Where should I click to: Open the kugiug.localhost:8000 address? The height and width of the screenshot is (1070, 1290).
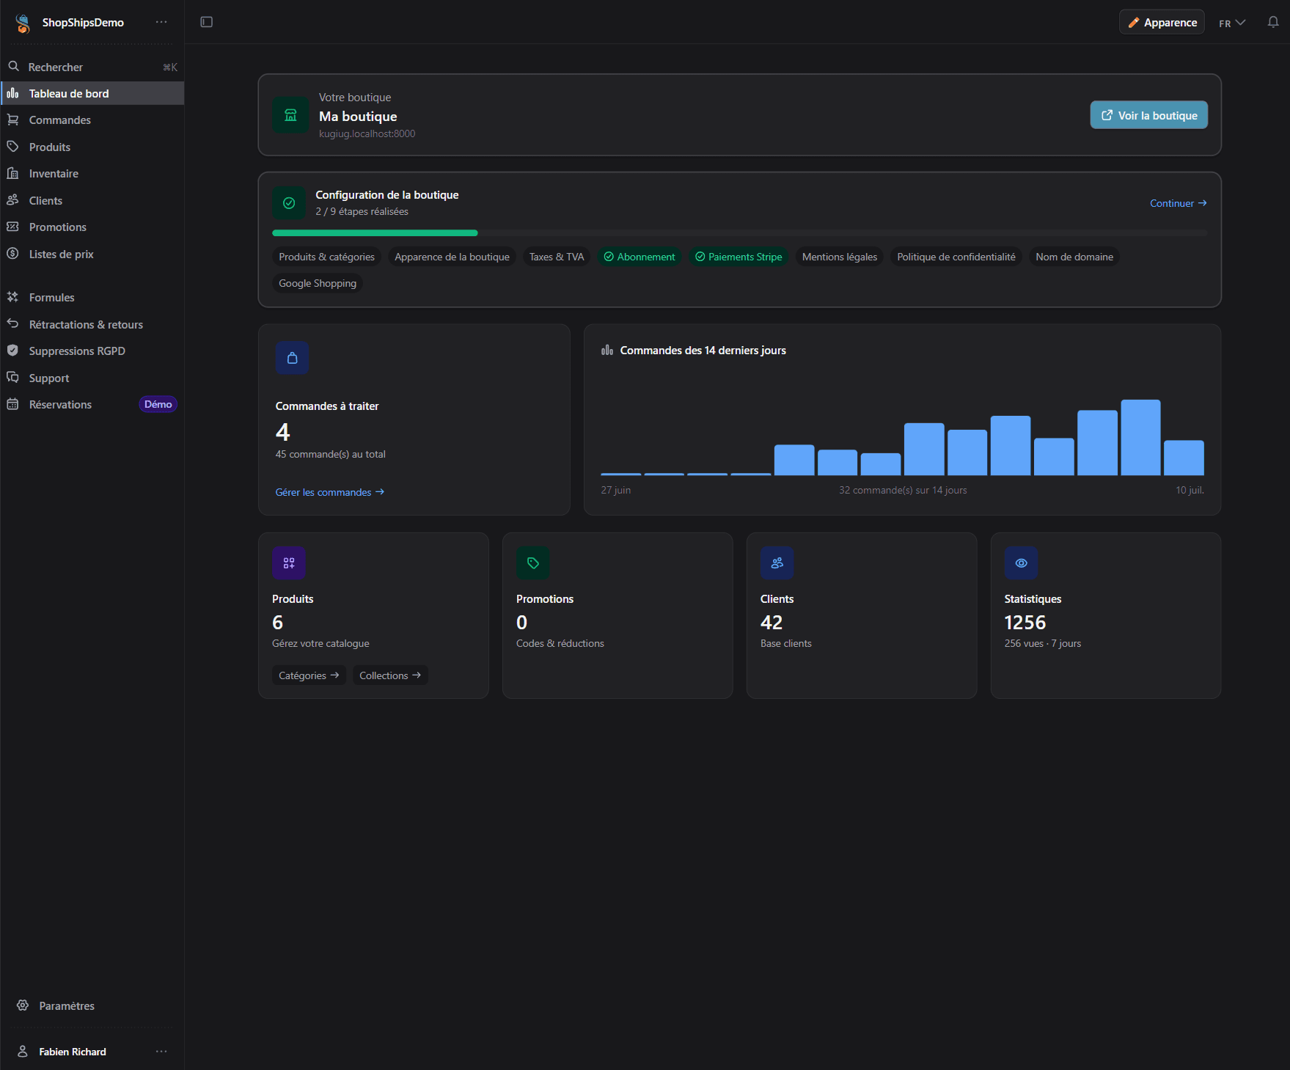tap(367, 133)
